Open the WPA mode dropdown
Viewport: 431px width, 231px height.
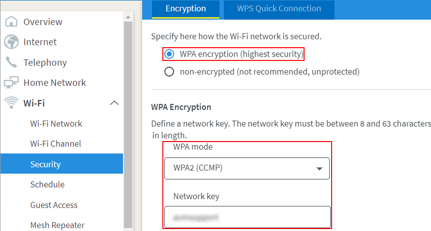point(246,168)
